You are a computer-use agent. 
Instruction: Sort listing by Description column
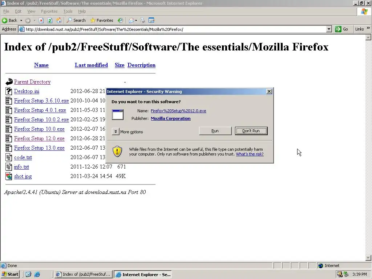pos(141,65)
